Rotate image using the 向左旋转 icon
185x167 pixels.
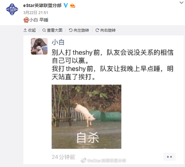[x=71, y=30]
